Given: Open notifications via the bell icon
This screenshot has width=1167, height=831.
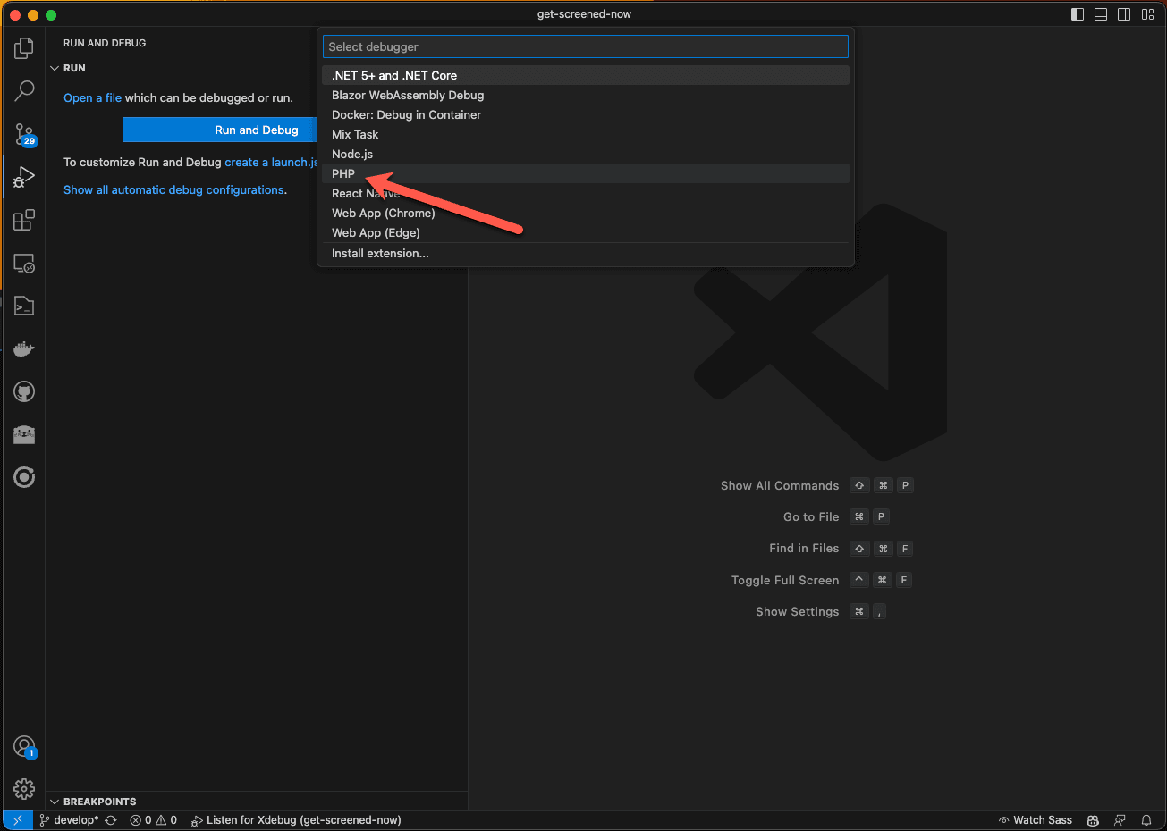Looking at the screenshot, I should click(1146, 819).
